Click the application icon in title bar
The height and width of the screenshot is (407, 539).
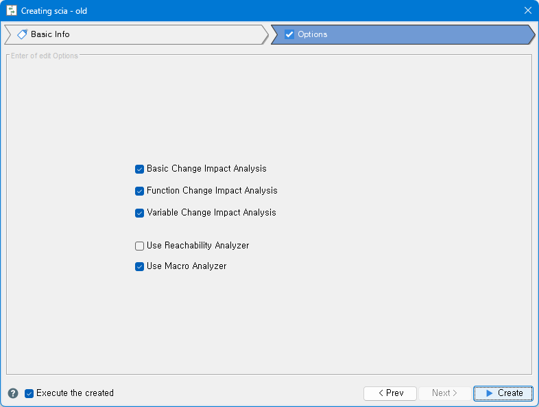point(12,11)
